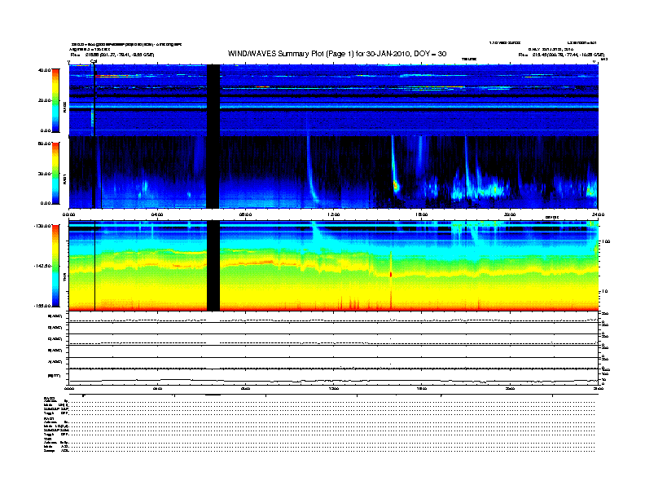The width and height of the screenshot is (645, 499).
Task: Click the 100 tick on TNR right axis
Action: coord(607,241)
